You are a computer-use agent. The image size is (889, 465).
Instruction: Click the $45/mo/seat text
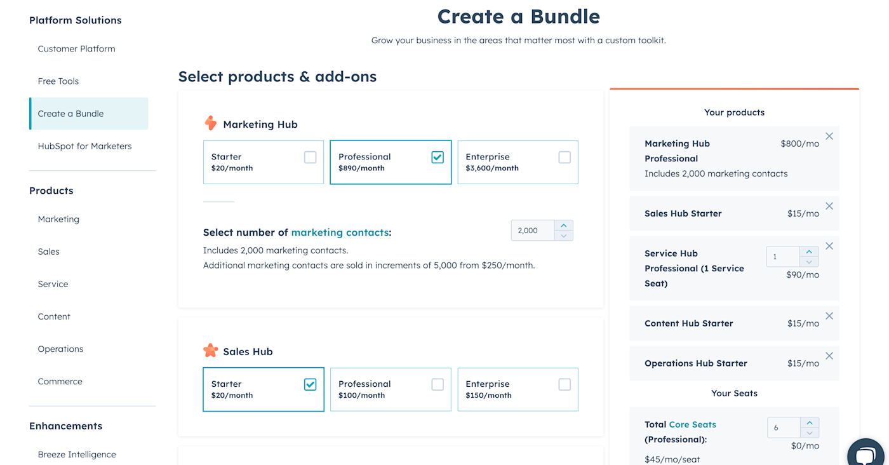(x=671, y=459)
